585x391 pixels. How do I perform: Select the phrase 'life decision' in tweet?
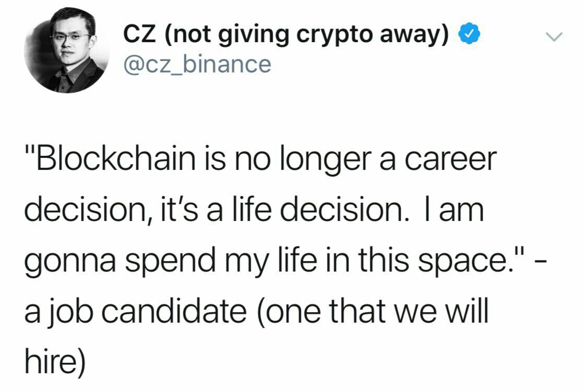tap(318, 210)
